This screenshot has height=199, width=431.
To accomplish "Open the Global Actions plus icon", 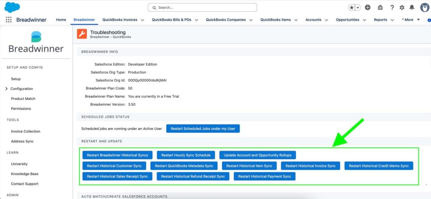I will pyautogui.click(x=367, y=8).
